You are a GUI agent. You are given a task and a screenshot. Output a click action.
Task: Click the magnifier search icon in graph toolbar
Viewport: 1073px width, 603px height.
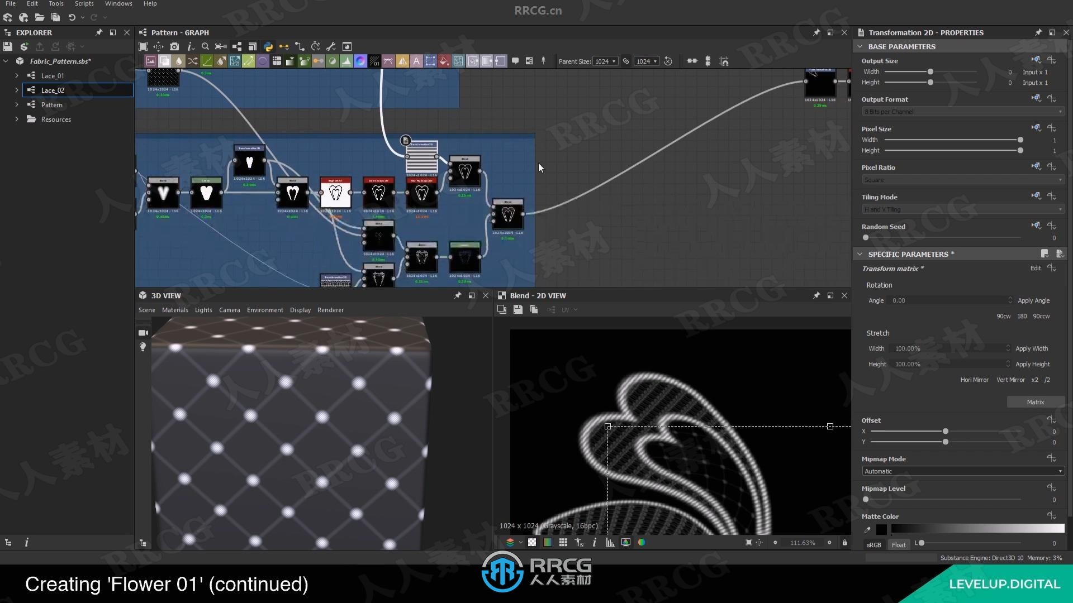[206, 46]
